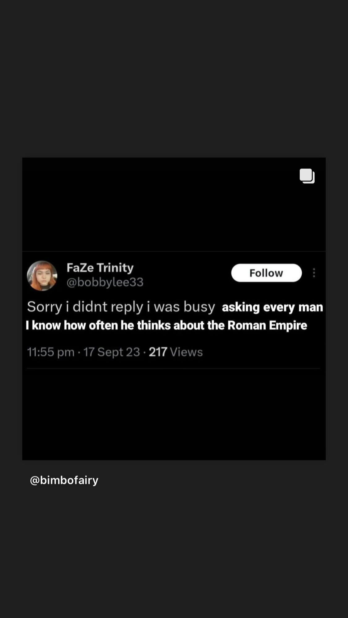
Task: Open FaZe Trinity's profile picture
Action: 42,276
